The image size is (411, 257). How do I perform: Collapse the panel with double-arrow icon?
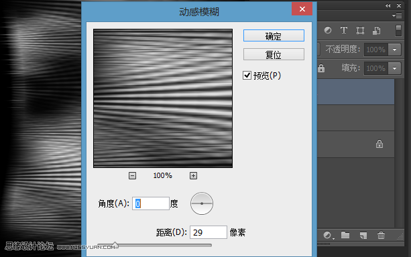pyautogui.click(x=388, y=5)
